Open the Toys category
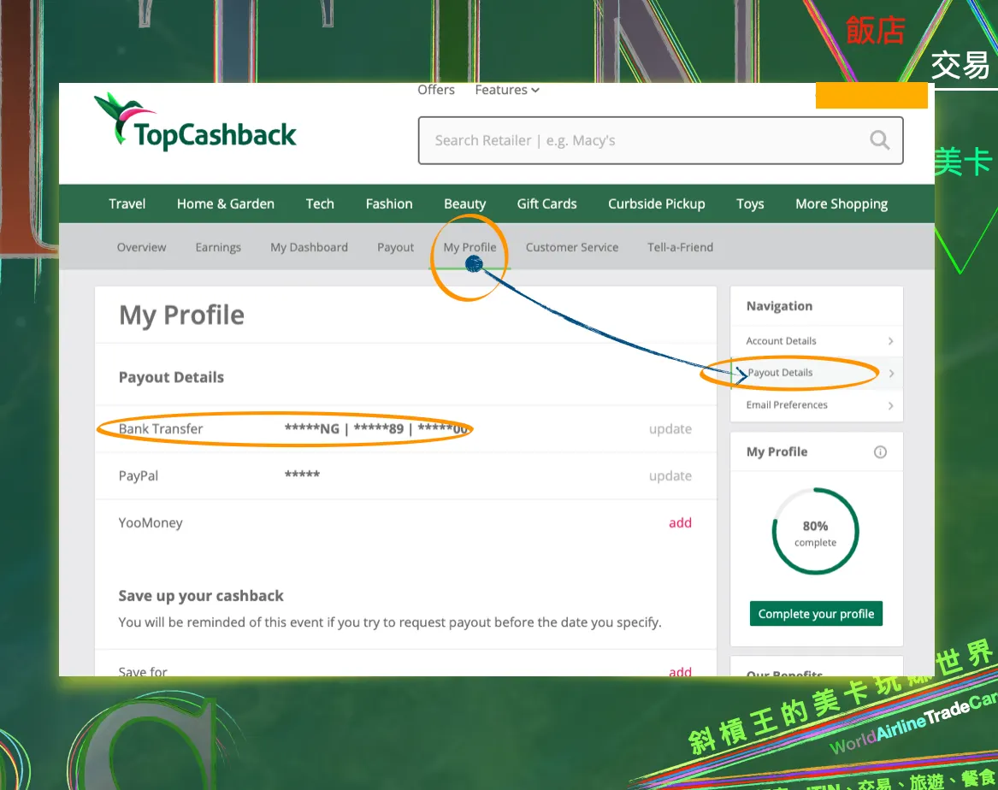The height and width of the screenshot is (790, 998). click(x=750, y=203)
